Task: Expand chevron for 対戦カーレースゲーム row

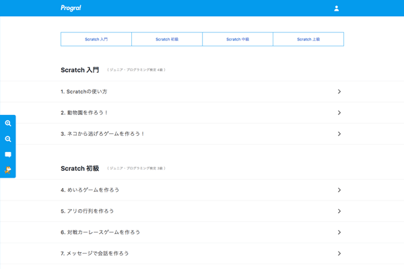Action: click(x=339, y=232)
